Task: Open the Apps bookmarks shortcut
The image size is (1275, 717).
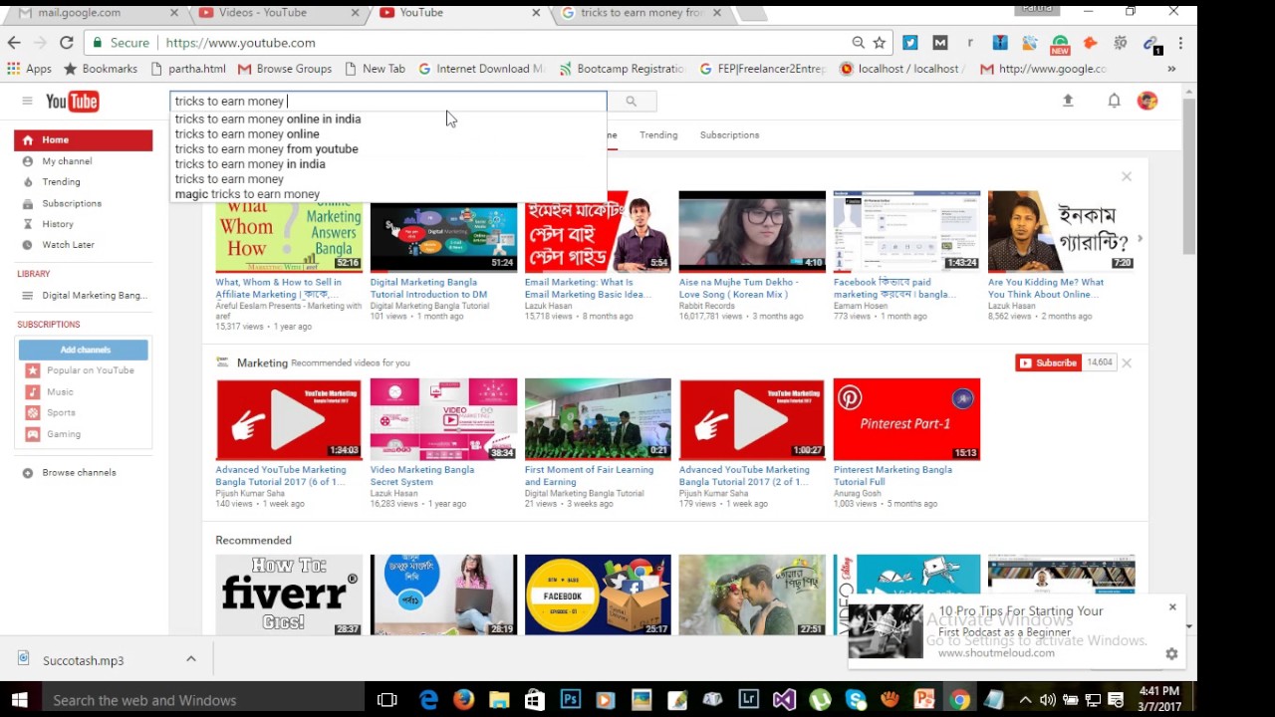Action: 29,69
